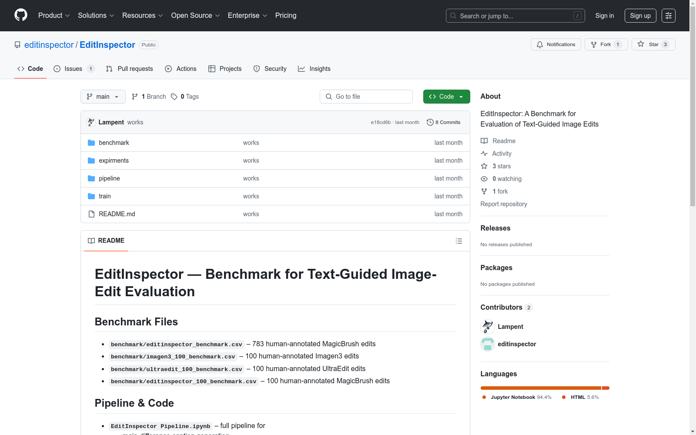Open the Contributors heading link
696x435 pixels.
507,307
